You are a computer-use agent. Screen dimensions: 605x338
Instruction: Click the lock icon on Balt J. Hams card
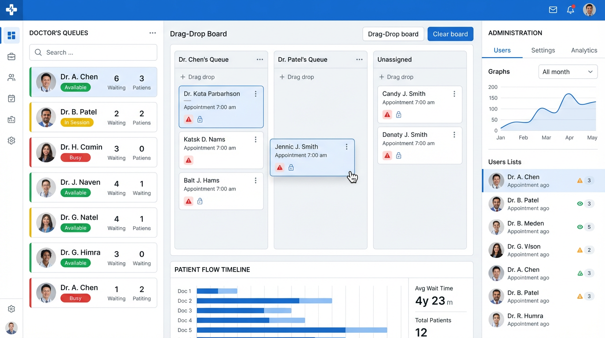[x=200, y=201]
